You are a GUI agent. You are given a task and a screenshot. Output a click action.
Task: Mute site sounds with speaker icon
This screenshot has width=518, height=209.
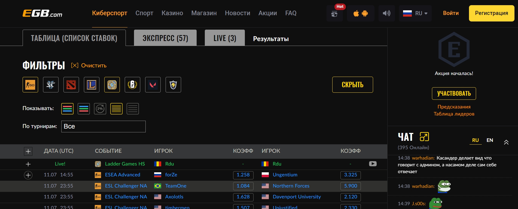(386, 13)
